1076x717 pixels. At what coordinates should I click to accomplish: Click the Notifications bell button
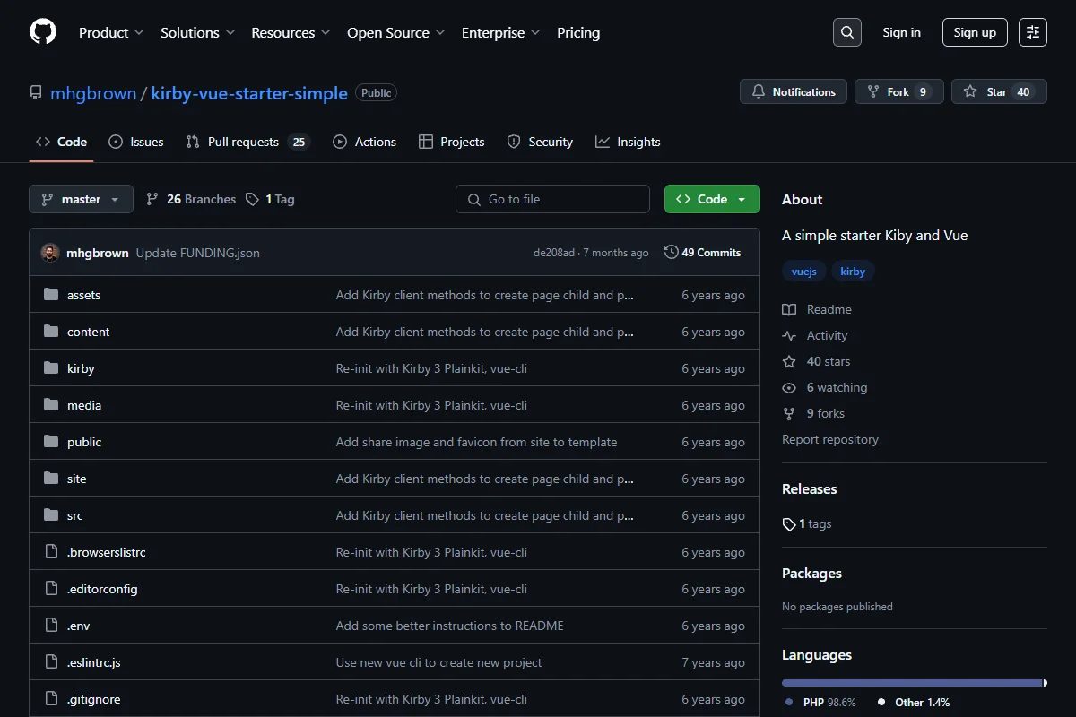(x=794, y=91)
